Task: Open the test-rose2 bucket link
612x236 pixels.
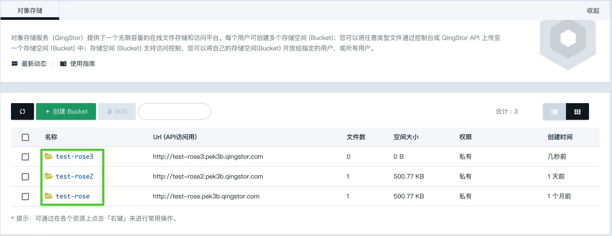Action: pos(75,176)
